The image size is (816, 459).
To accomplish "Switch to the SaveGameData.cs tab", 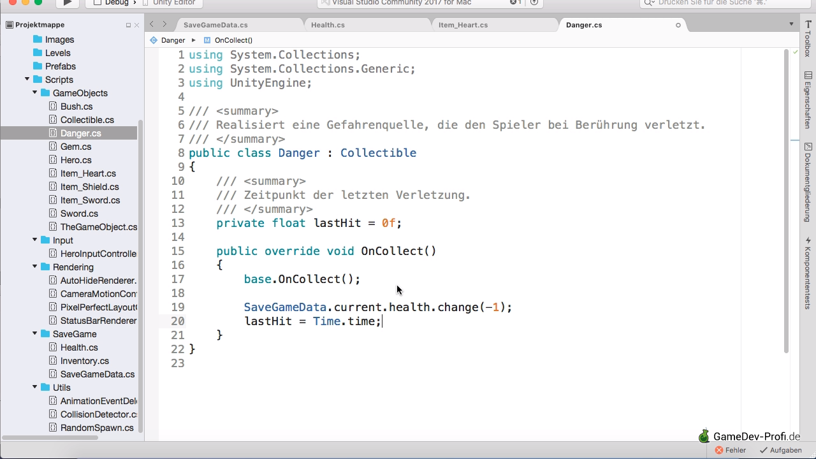I will pyautogui.click(x=215, y=25).
